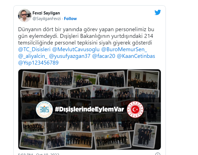
Task: Visit the @BuroMemurSen_ mention
Action: [x=124, y=50]
